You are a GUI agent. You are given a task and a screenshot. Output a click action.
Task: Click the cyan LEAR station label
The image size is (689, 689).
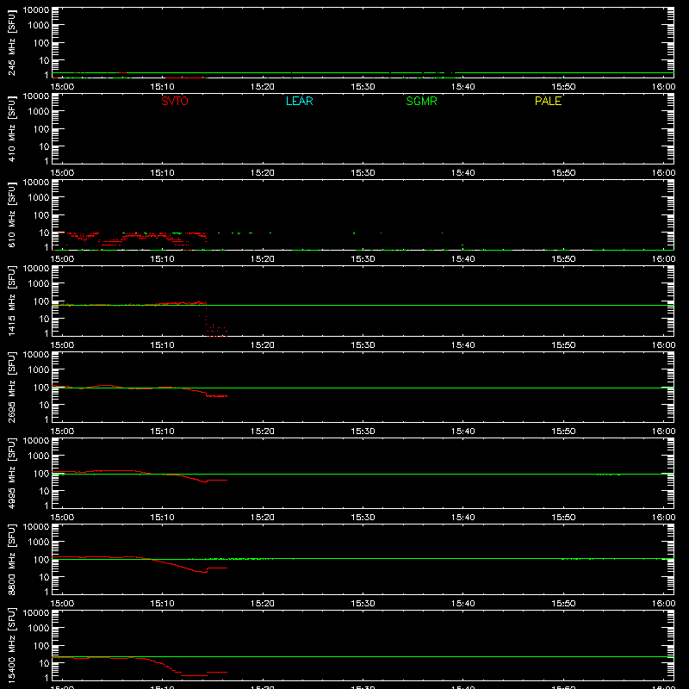pyautogui.click(x=299, y=101)
